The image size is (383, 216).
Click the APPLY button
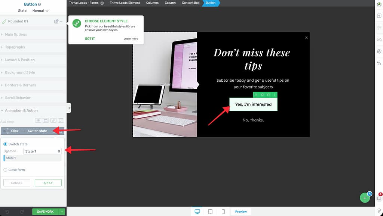click(x=48, y=183)
